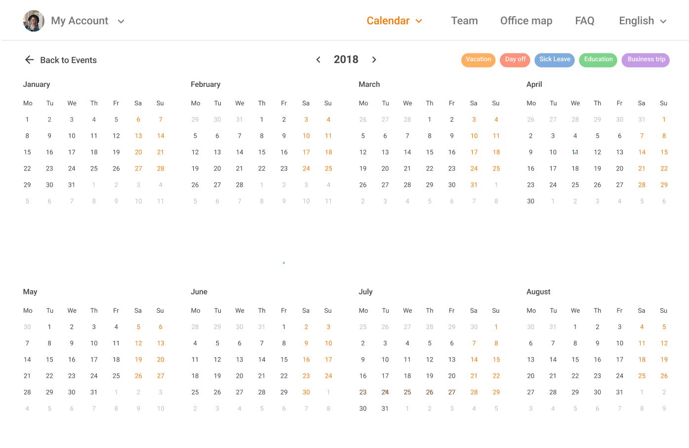Image resolution: width=689 pixels, height=448 pixels.
Task: Open the English language selector
Action: [x=636, y=21]
